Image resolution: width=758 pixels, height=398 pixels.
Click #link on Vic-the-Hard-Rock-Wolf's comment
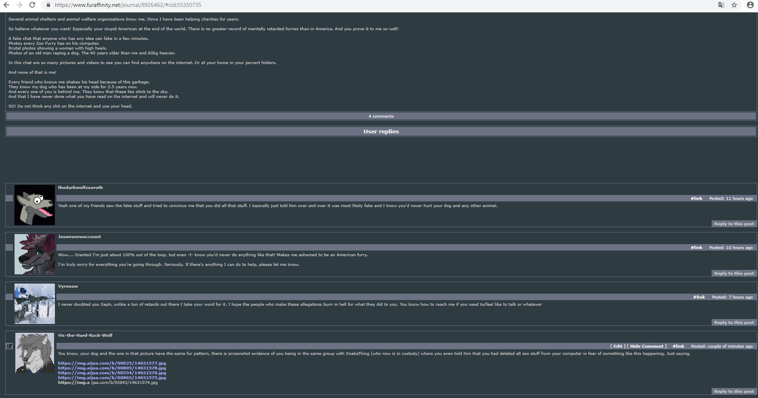678,346
